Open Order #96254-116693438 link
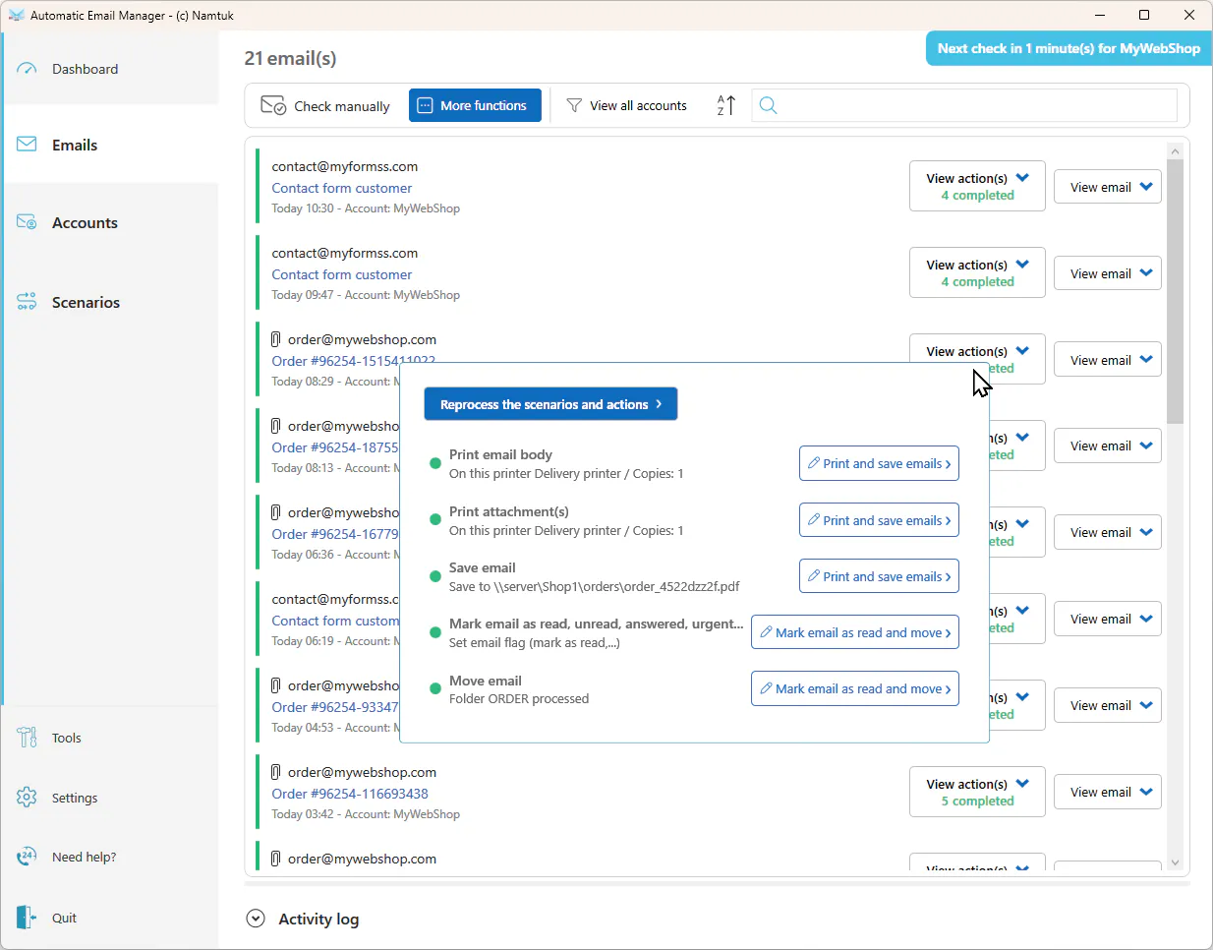Viewport: 1213px width, 950px height. 350,794
